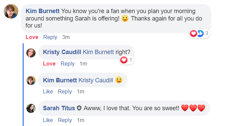225x126 pixels.
Task: Open Kristy Caudill author name link
Action: 62,52
